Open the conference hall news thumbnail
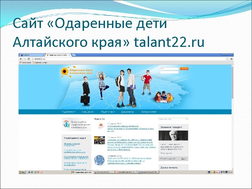252x189 pixels. click(x=99, y=140)
